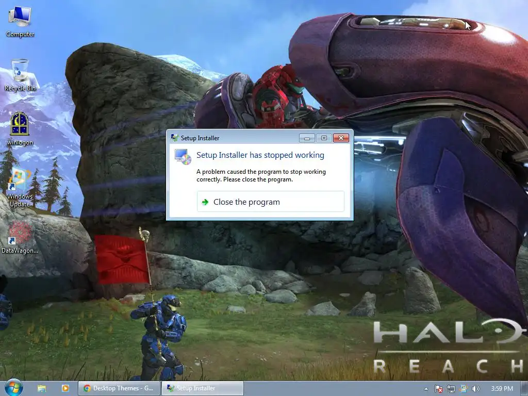Open network connection tray icon
The width and height of the screenshot is (528, 396).
[x=451, y=389]
